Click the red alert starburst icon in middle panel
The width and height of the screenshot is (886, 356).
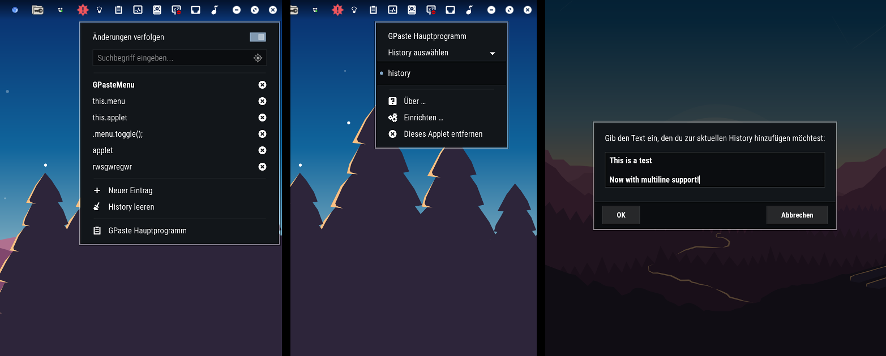click(338, 10)
